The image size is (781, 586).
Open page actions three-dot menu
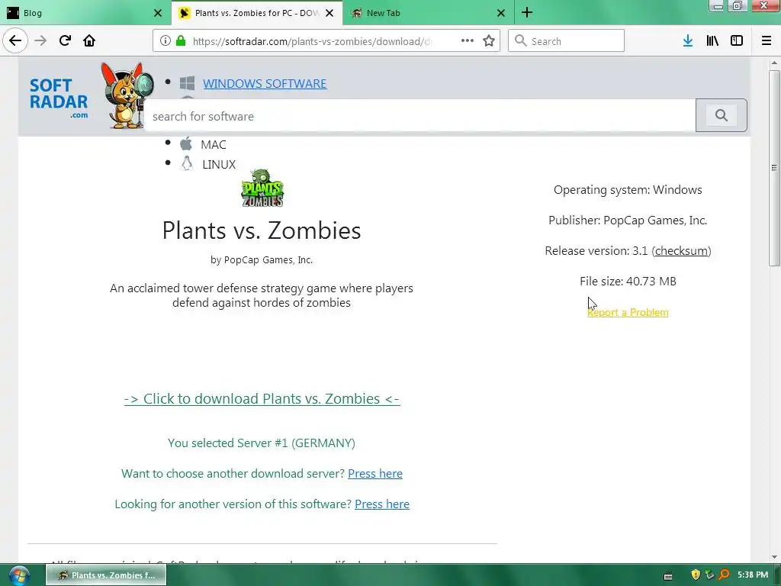click(x=468, y=41)
